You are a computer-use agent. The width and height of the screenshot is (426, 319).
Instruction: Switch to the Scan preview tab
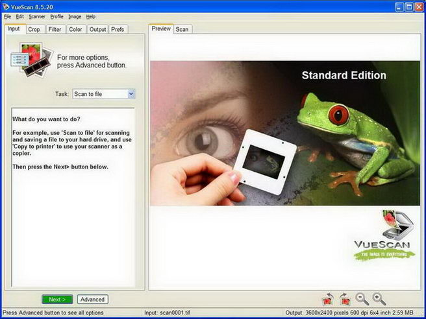pos(182,29)
